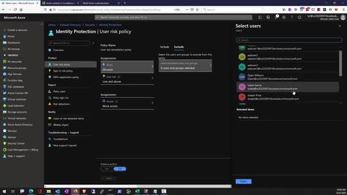The image size is (347, 195).
Task: Open Weekly digest notification settings
Action: tap(61, 125)
